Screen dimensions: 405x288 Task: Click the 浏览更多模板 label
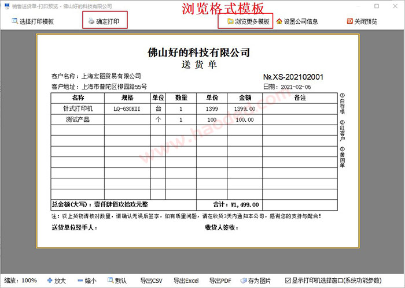pos(252,21)
